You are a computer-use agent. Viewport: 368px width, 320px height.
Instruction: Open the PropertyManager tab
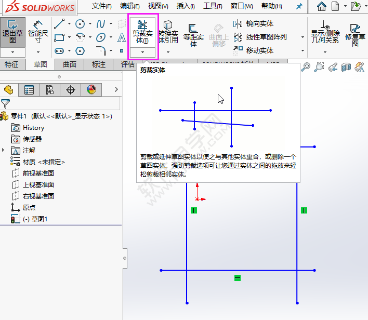[x=29, y=90]
